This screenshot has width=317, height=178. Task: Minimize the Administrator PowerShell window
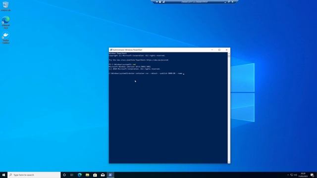click(x=212, y=49)
